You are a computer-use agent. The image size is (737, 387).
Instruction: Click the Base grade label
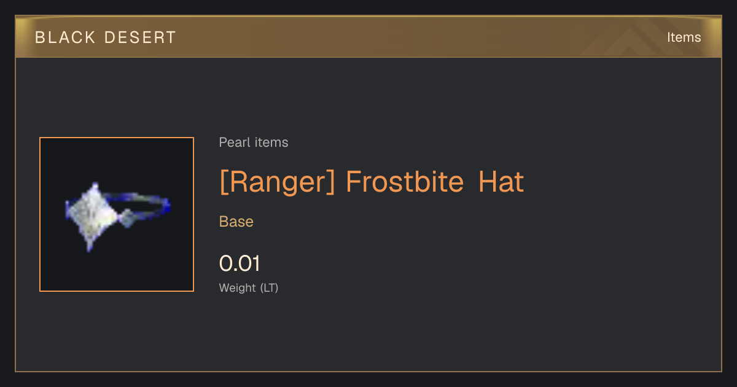pos(236,222)
